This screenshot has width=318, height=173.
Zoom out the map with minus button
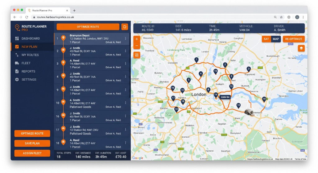click(137, 46)
